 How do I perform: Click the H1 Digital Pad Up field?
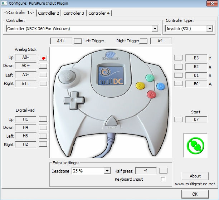pos(25,119)
